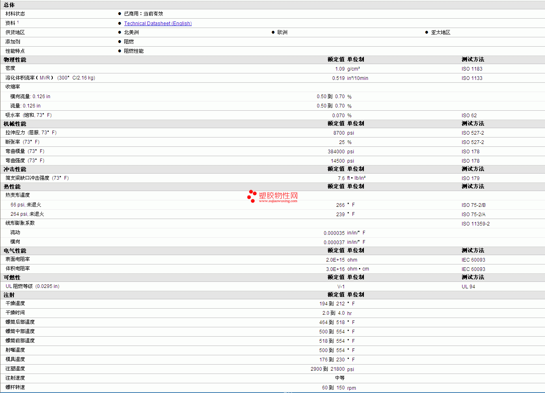The height and width of the screenshot is (393, 545).
Task: Click the 热性能 section header
Action: coord(12,187)
